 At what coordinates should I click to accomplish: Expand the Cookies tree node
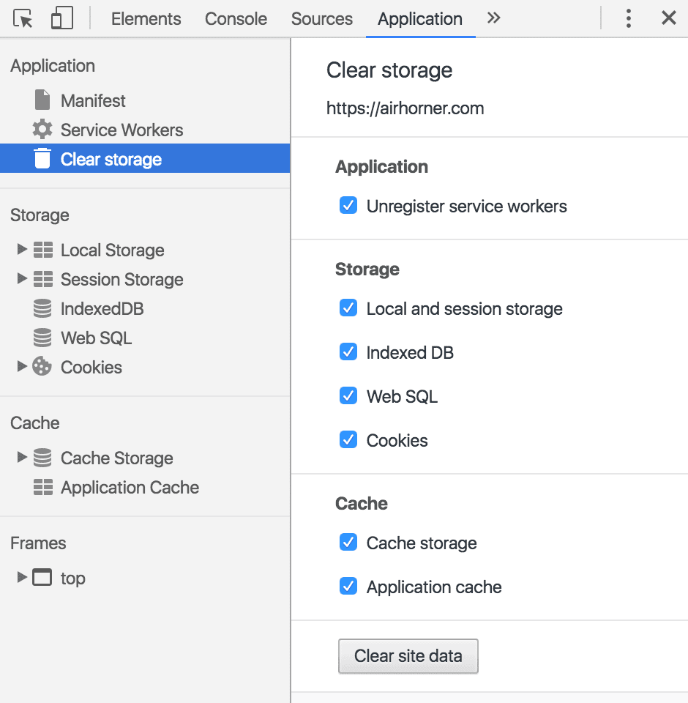click(x=22, y=367)
